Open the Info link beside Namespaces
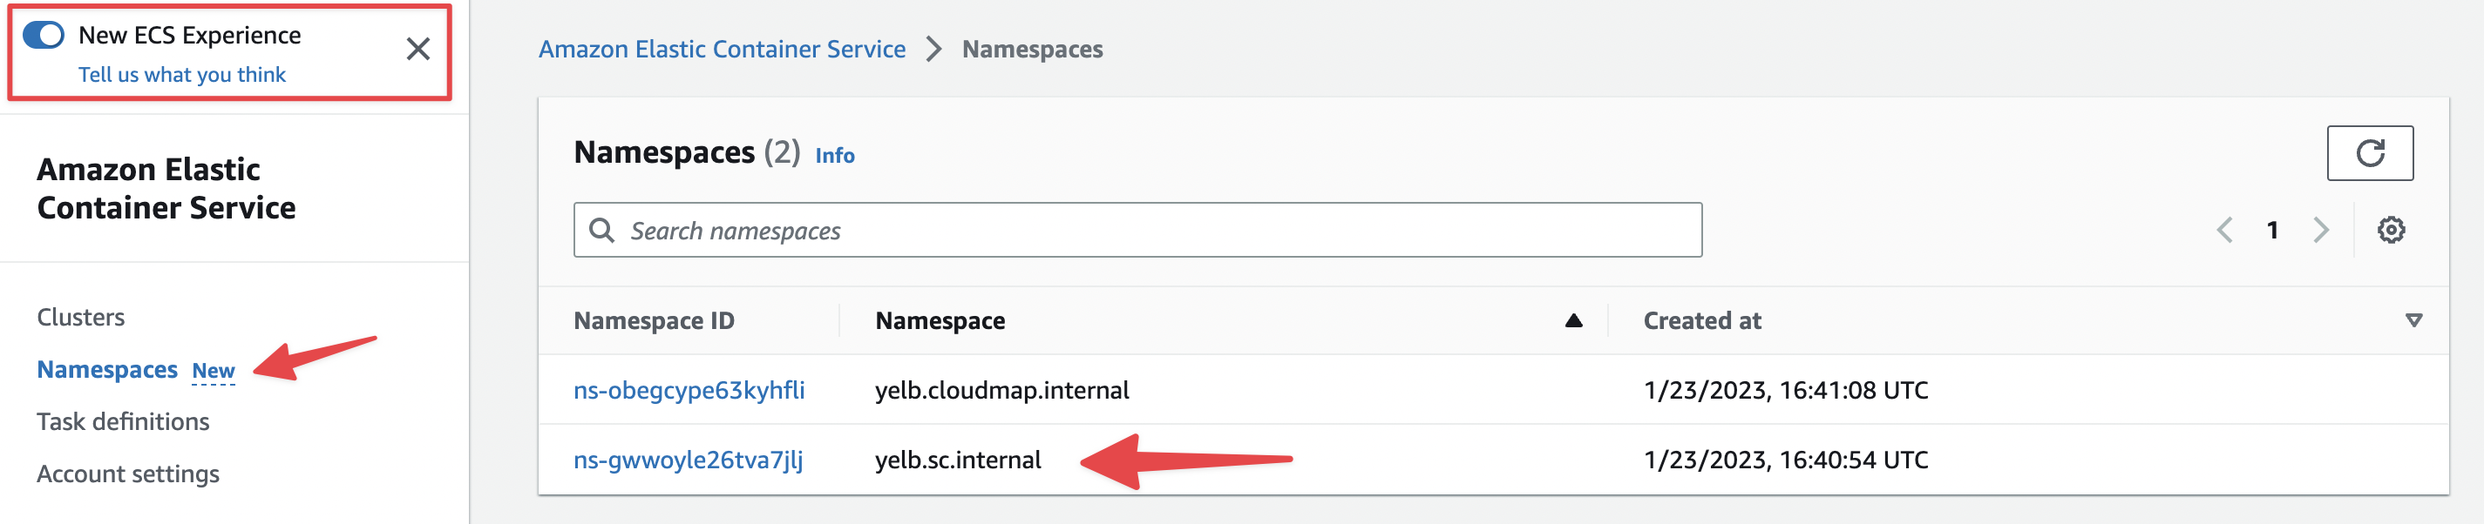 tap(834, 155)
